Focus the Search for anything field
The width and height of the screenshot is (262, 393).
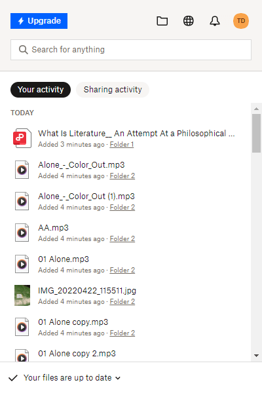click(131, 50)
